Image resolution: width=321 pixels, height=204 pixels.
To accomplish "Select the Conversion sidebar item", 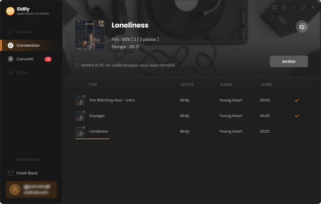I will (31, 45).
